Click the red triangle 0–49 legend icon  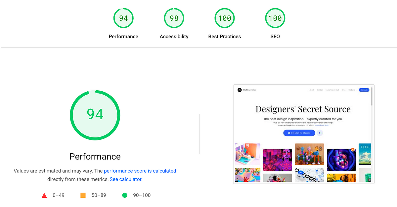[44, 195]
